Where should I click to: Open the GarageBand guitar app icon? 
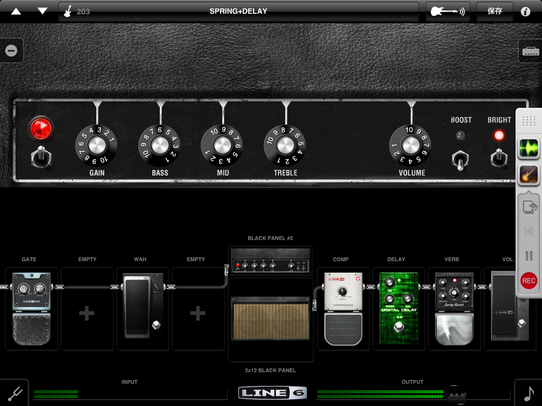tap(529, 174)
